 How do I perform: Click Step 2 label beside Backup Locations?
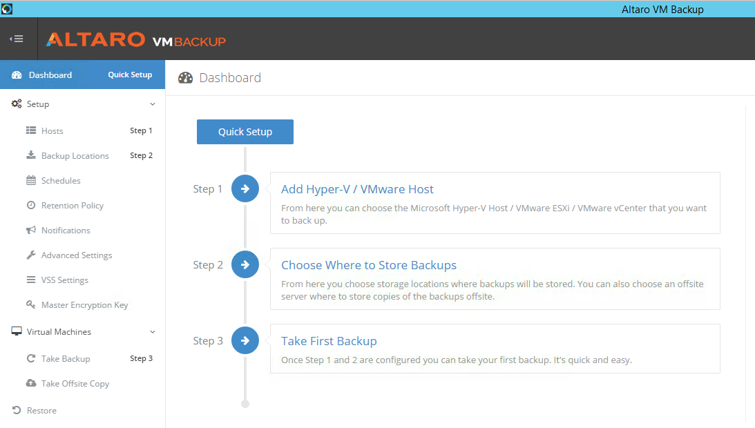(141, 155)
